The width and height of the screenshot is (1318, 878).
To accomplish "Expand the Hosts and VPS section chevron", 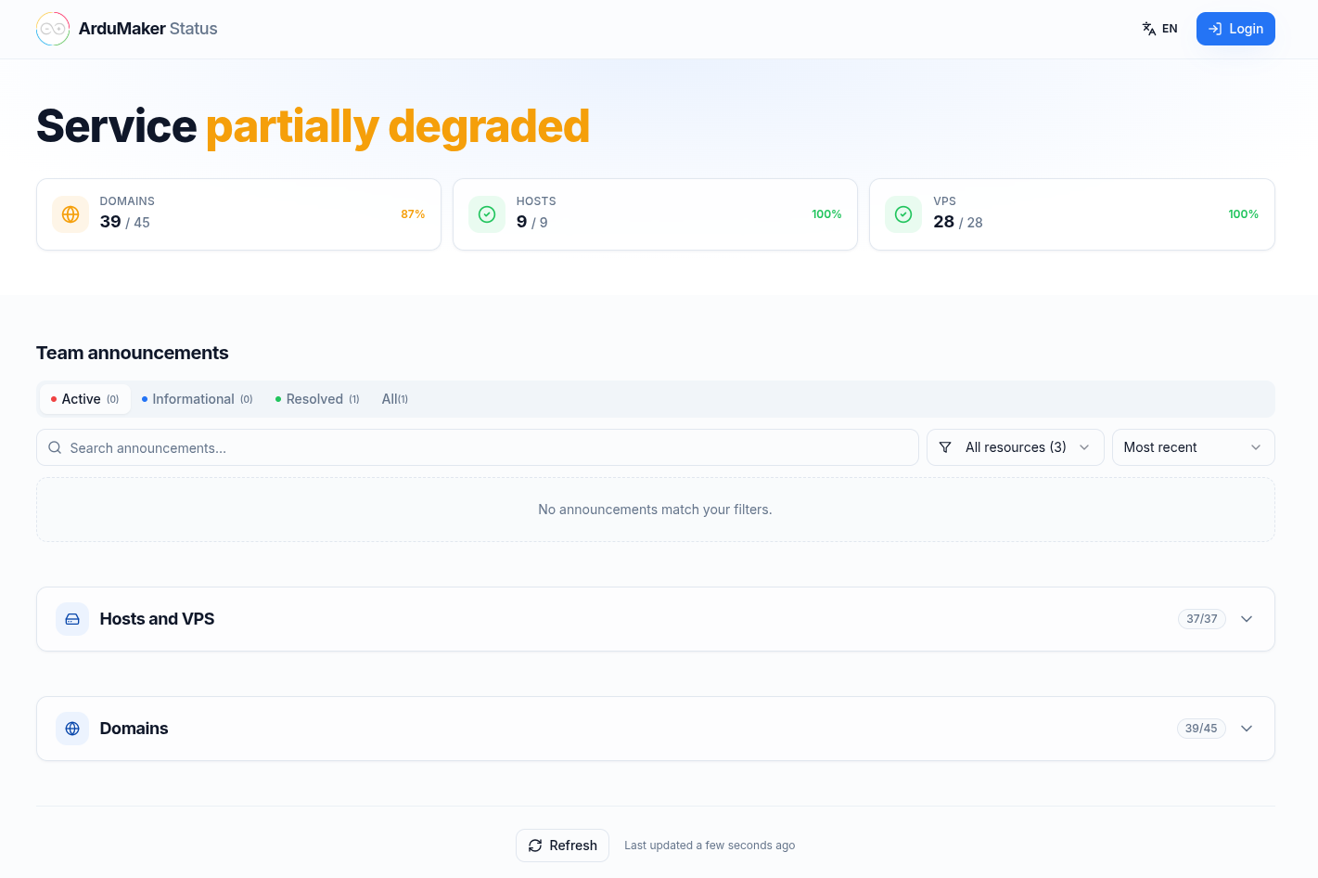I will tap(1247, 619).
